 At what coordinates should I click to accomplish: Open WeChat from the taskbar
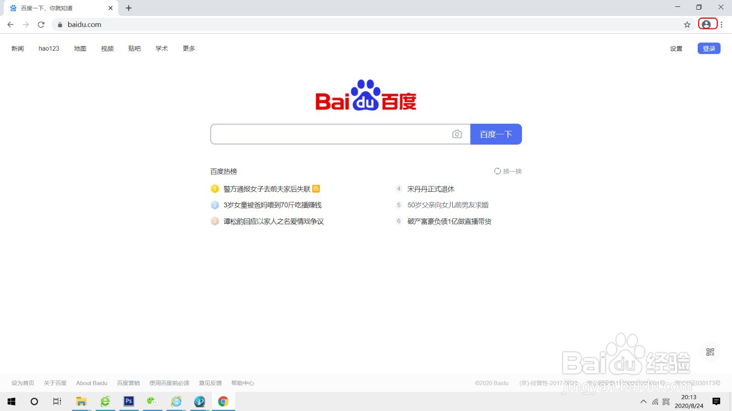(152, 401)
